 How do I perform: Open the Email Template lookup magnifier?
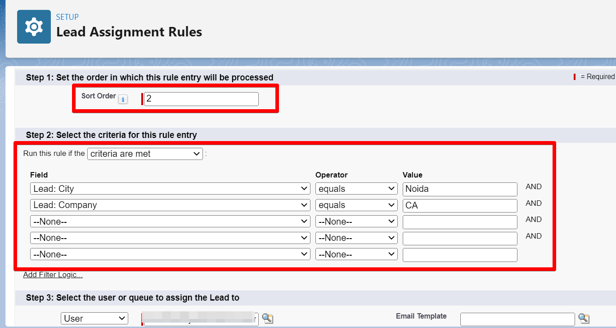tap(584, 319)
